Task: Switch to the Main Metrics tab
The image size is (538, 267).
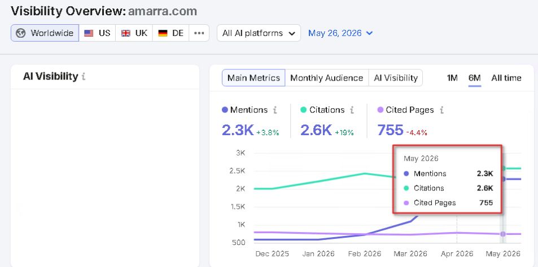Action: [x=253, y=78]
